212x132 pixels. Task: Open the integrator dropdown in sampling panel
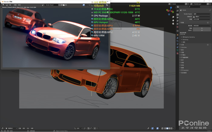click(202, 26)
